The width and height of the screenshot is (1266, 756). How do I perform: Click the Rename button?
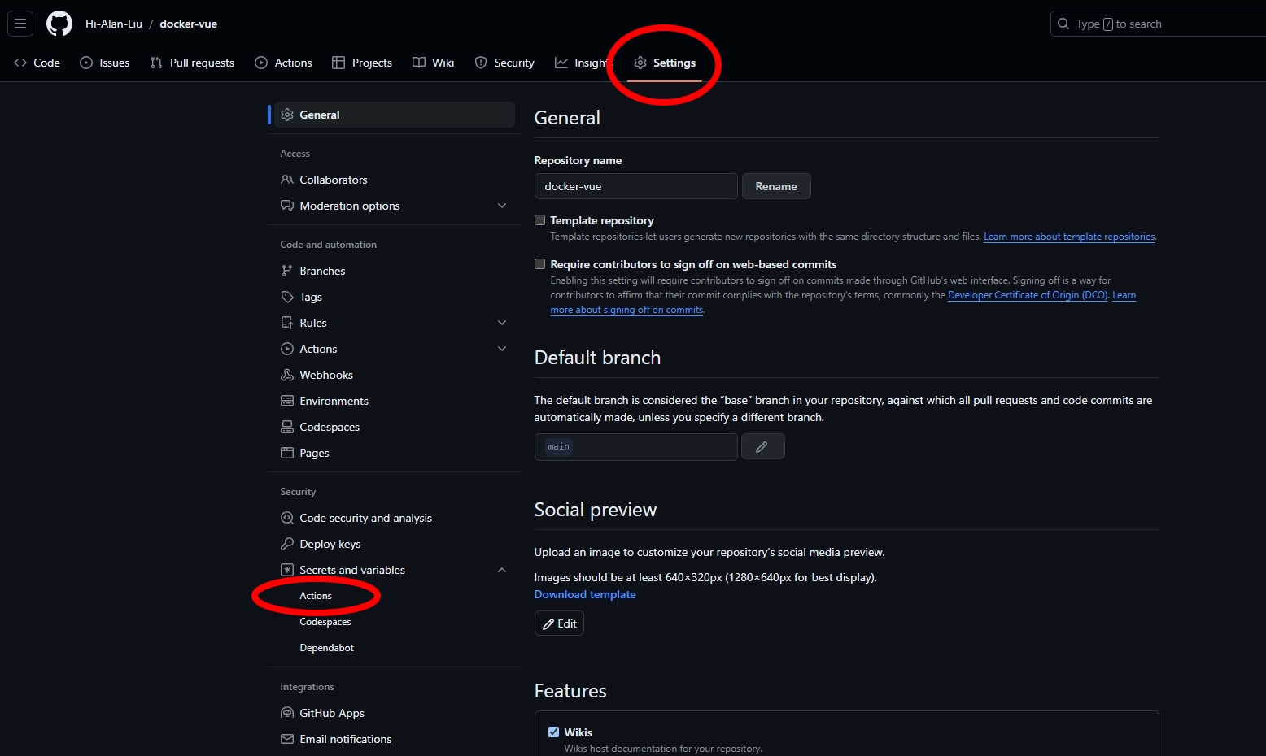(x=776, y=186)
